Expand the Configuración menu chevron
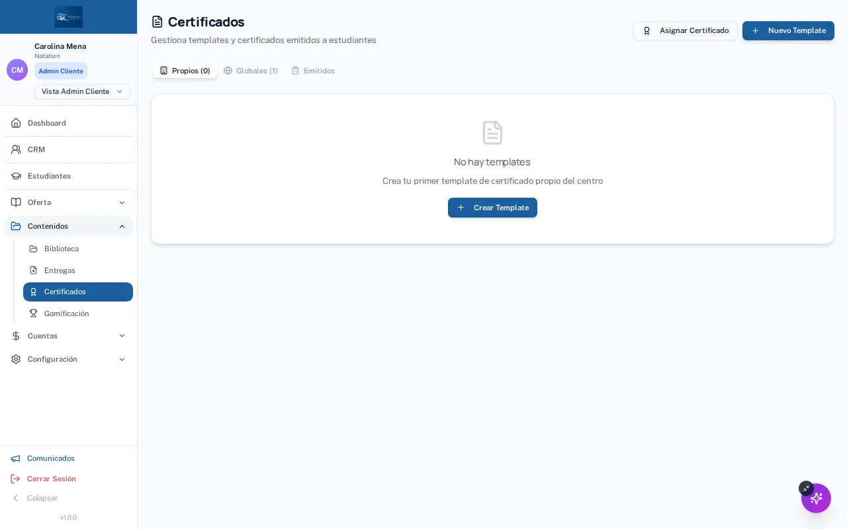The image size is (847, 529). [x=122, y=359]
